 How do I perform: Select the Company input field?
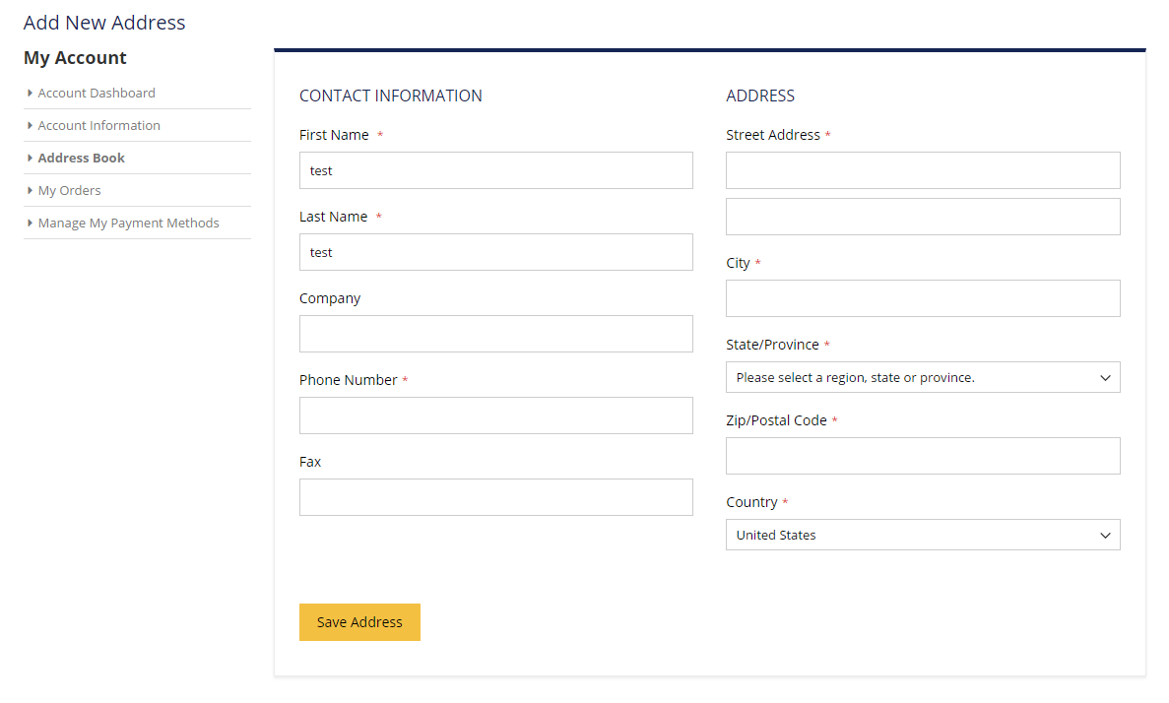tap(495, 334)
